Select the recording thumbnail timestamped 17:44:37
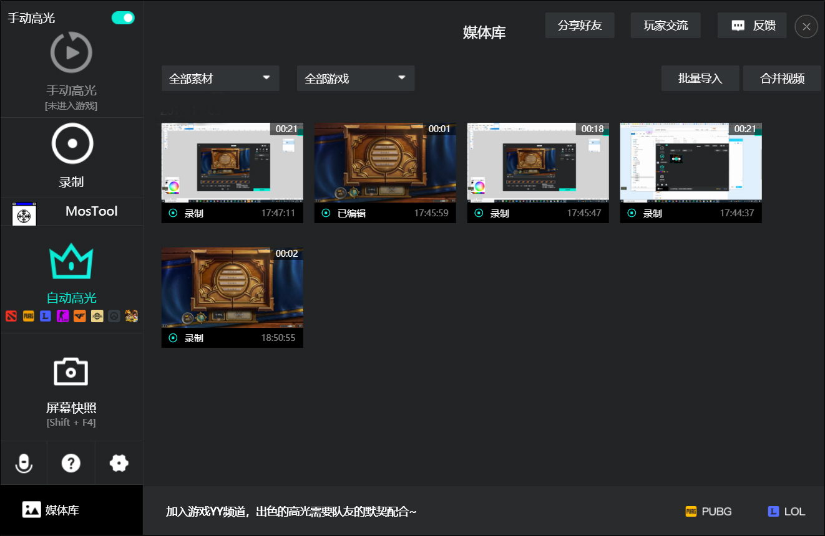 point(691,173)
